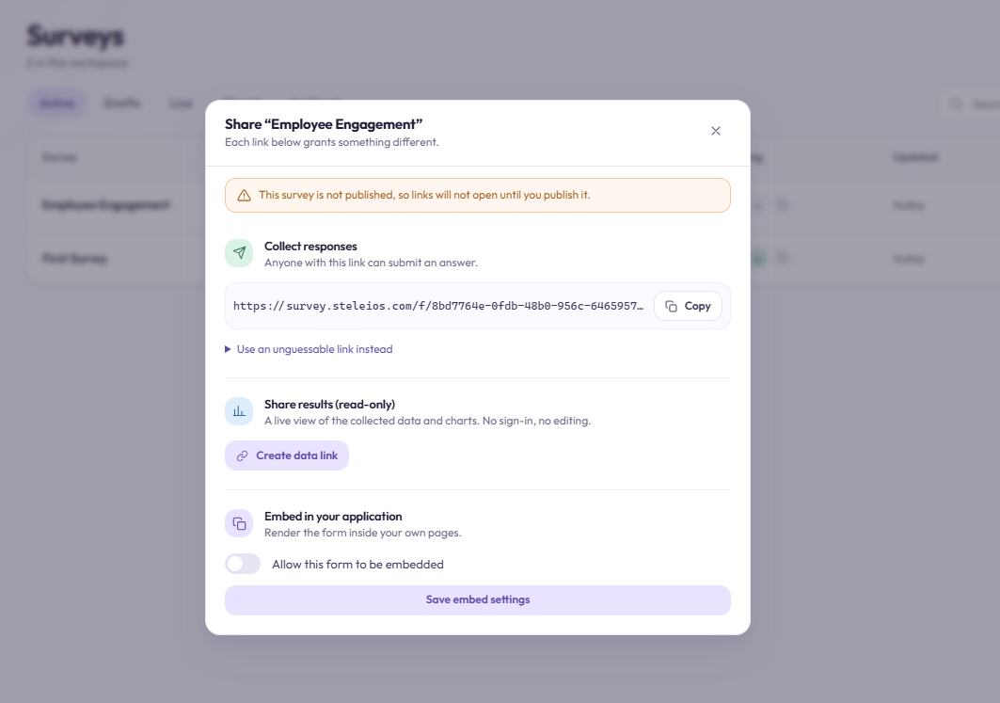
Task: Click 'Each link below grants something different.' text
Action: (x=332, y=142)
